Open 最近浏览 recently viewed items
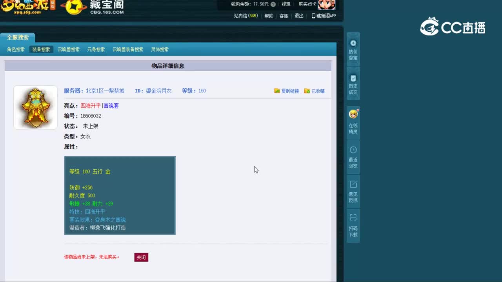The height and width of the screenshot is (282, 502). click(x=353, y=157)
